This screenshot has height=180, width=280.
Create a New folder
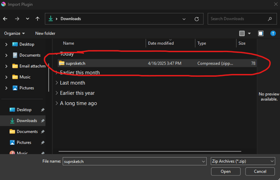point(45,33)
